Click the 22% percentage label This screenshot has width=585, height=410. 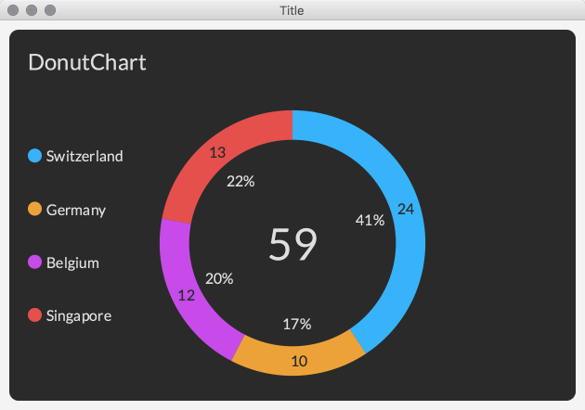coord(240,181)
